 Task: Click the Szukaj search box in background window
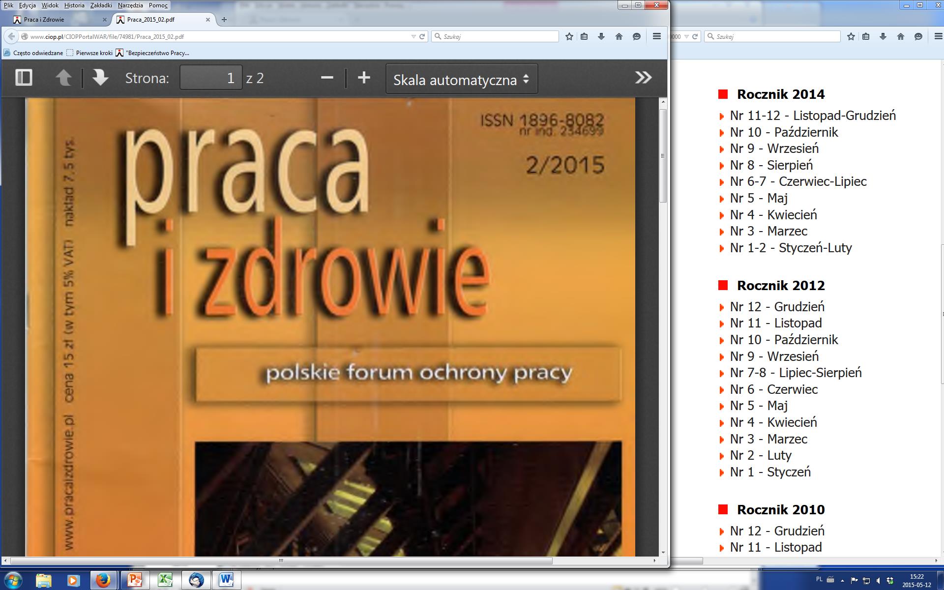(772, 36)
